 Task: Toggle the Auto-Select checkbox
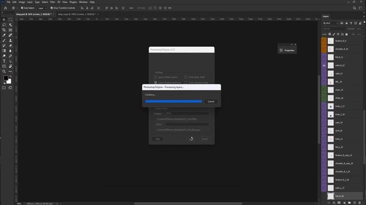coord(22,8)
